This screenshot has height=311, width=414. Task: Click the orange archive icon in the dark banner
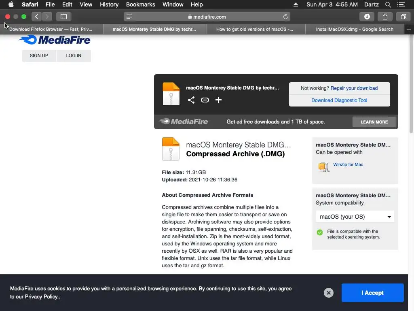[x=171, y=94]
